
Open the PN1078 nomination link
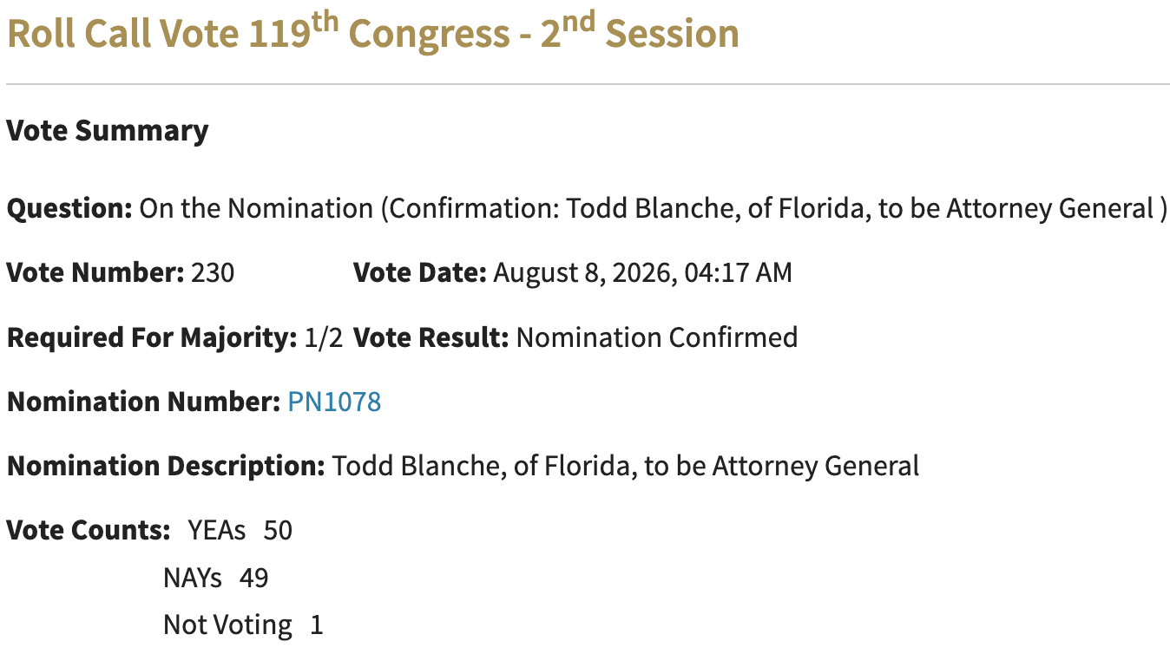[334, 402]
